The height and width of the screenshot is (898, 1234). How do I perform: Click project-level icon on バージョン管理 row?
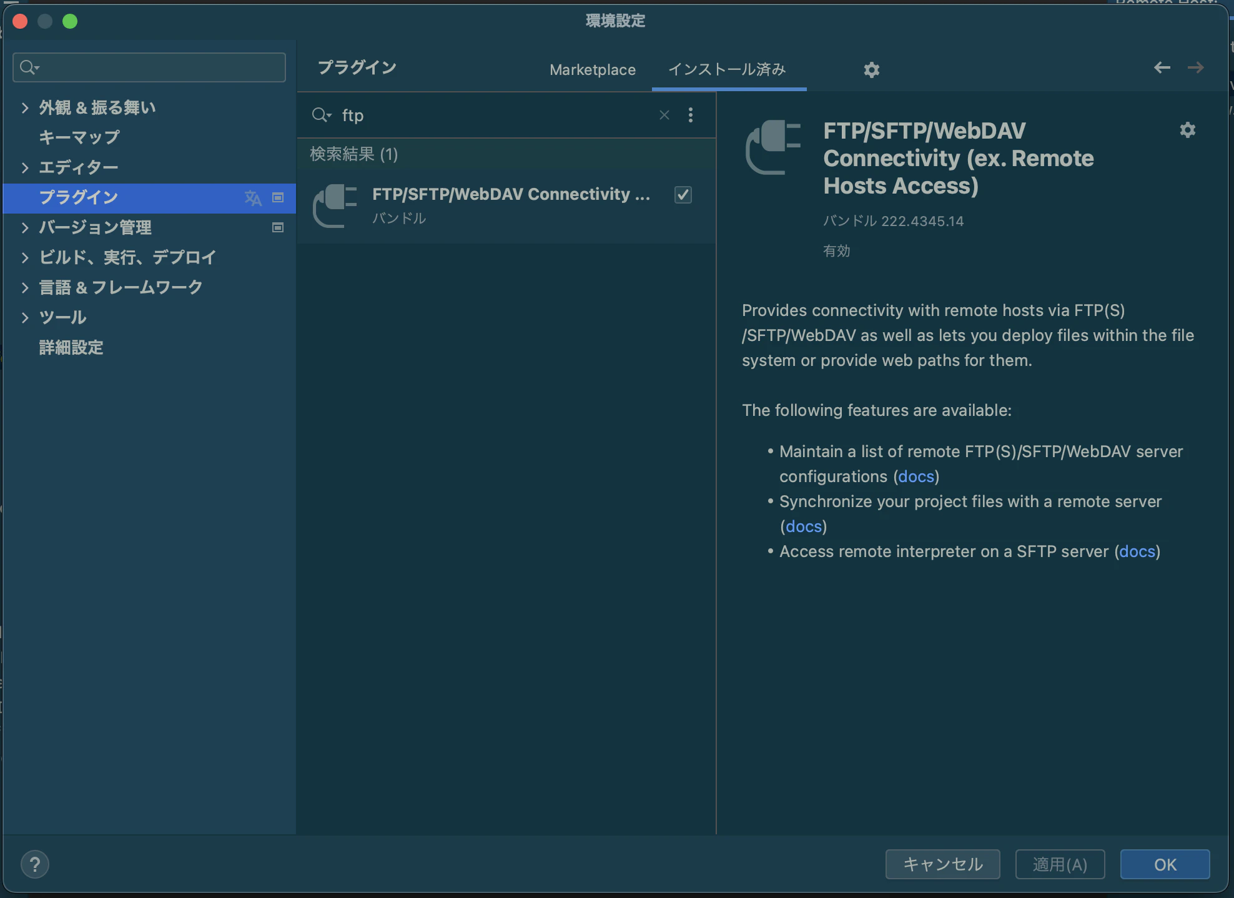(x=278, y=228)
